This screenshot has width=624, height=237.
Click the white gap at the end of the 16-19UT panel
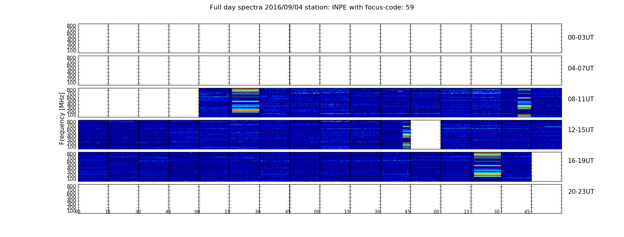click(x=546, y=166)
